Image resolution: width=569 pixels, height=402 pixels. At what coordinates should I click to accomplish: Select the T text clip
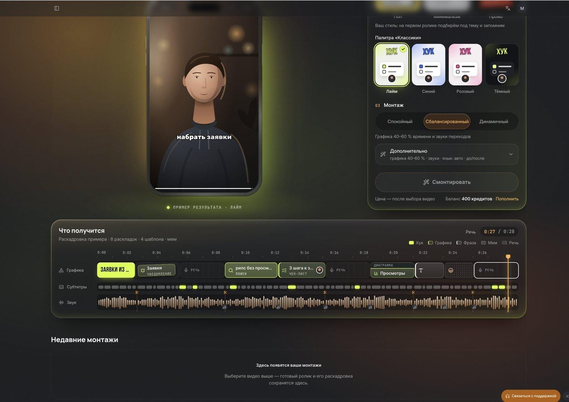tap(429, 270)
